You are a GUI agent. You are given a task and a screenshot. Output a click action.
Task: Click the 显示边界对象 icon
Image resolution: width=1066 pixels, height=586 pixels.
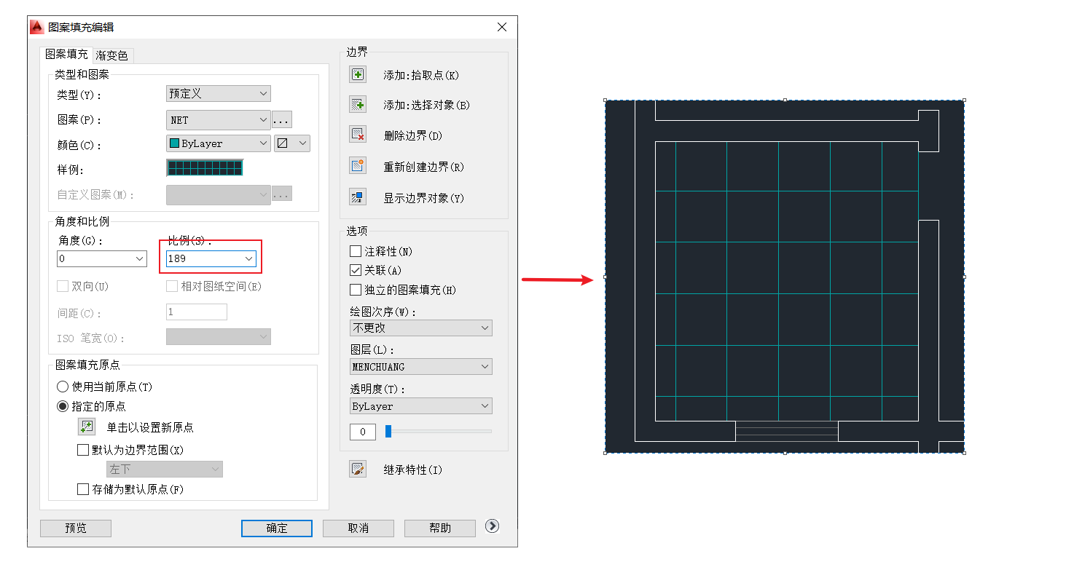[x=357, y=197]
